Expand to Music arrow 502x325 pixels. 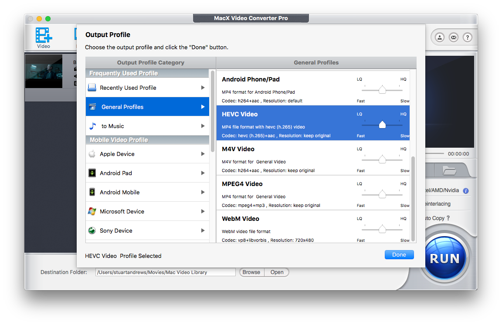[x=203, y=126]
